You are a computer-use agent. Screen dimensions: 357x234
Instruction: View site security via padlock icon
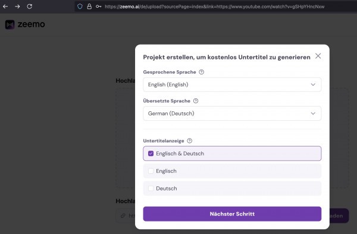pos(89,7)
